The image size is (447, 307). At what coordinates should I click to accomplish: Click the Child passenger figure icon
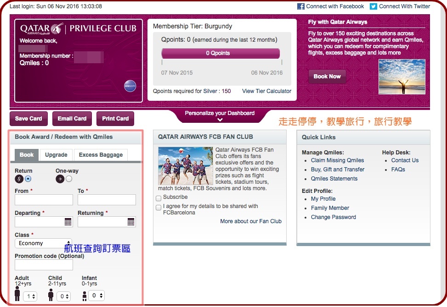coord(51,295)
